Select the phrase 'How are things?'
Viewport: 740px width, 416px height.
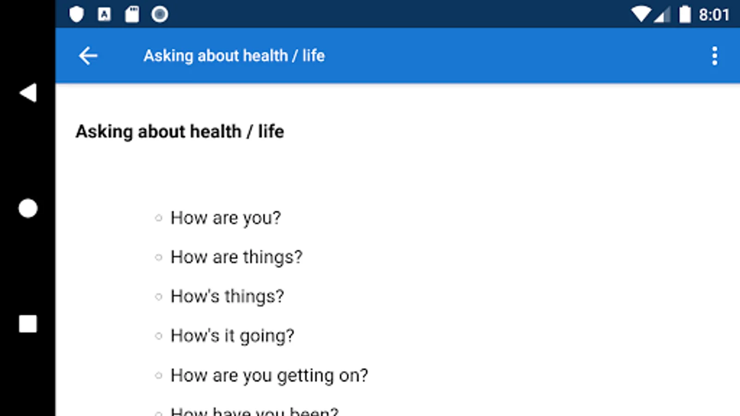point(236,257)
